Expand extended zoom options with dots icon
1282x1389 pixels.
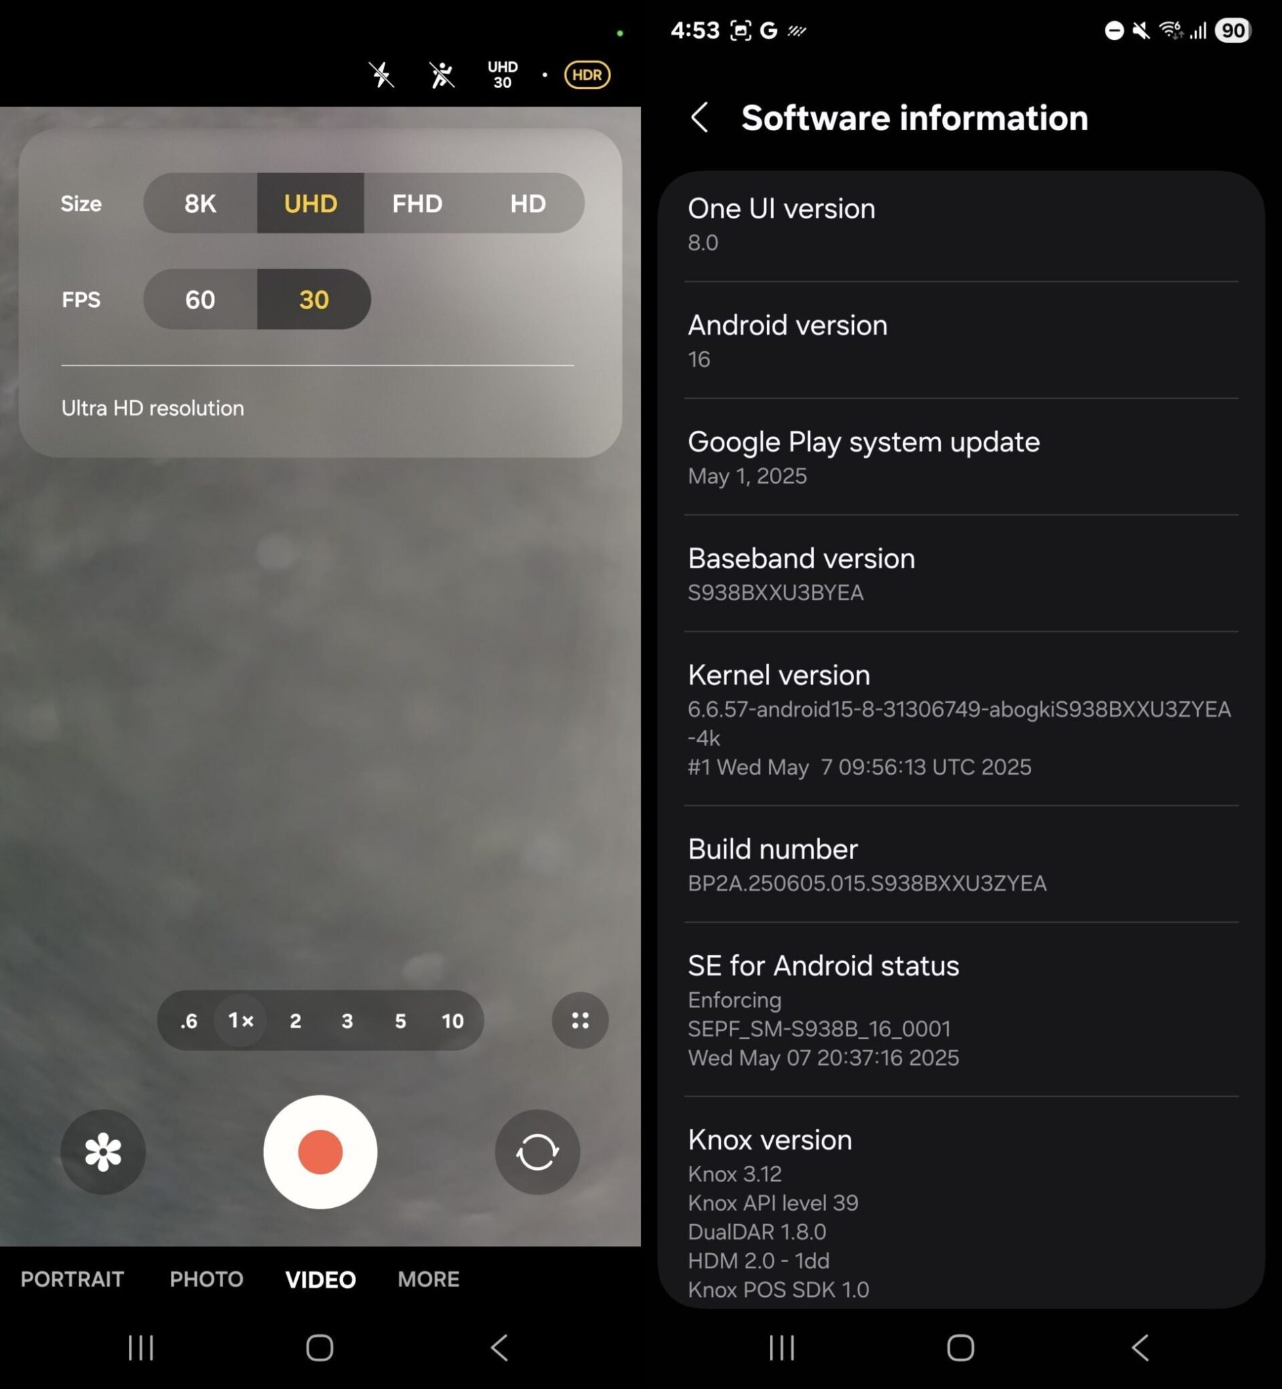pyautogui.click(x=580, y=1021)
